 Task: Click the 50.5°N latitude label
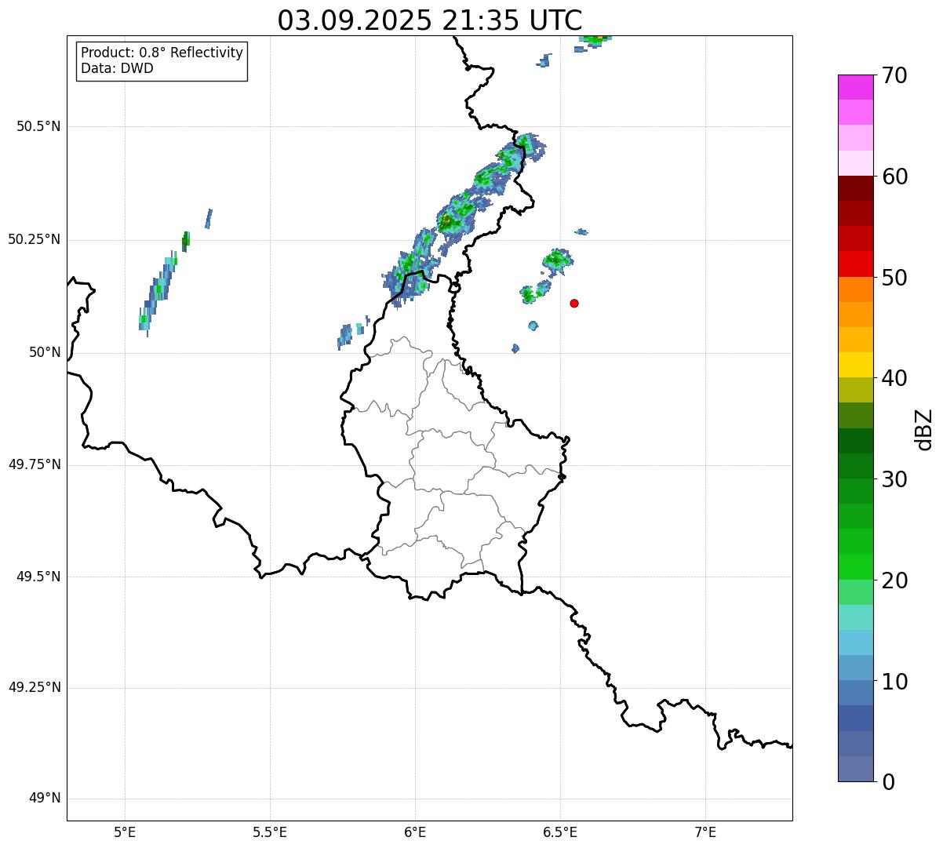click(38, 126)
